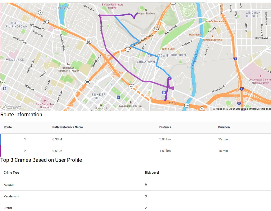Click the Los Angeles City Hall icon
This screenshot has width=271, height=211.
tap(131, 102)
